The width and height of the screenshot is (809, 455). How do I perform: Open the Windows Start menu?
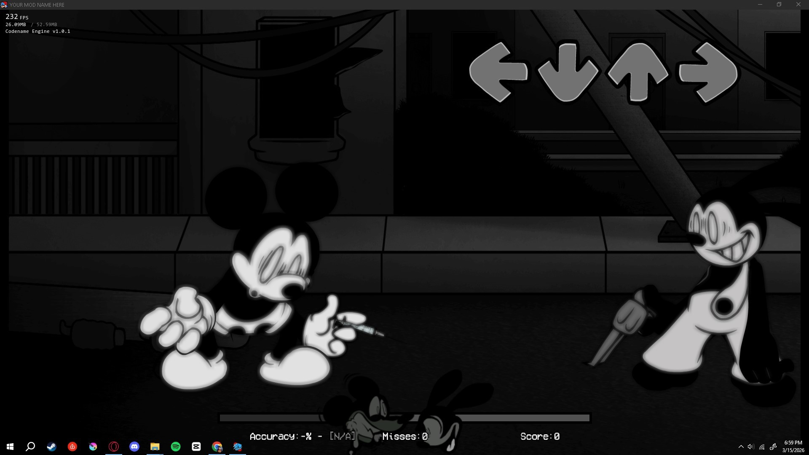[10, 447]
